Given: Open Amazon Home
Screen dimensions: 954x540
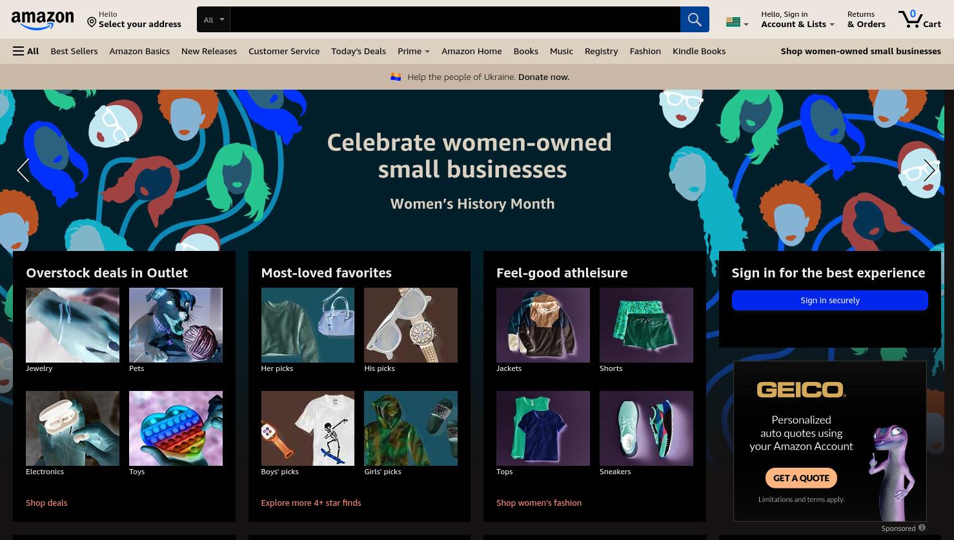Looking at the screenshot, I should [471, 51].
